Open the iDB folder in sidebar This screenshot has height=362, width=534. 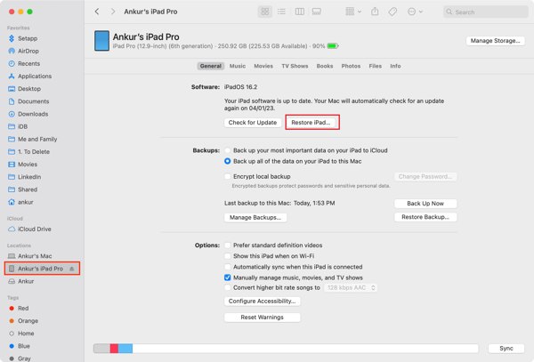[x=22, y=126]
